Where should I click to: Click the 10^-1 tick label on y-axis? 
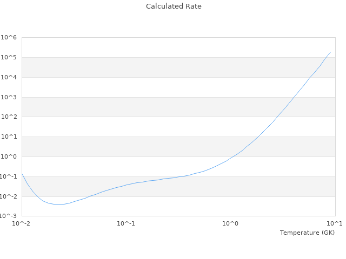point(8,176)
